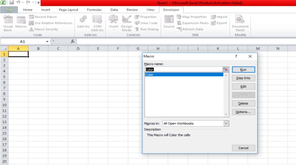Click cell A1

[x=18, y=54]
